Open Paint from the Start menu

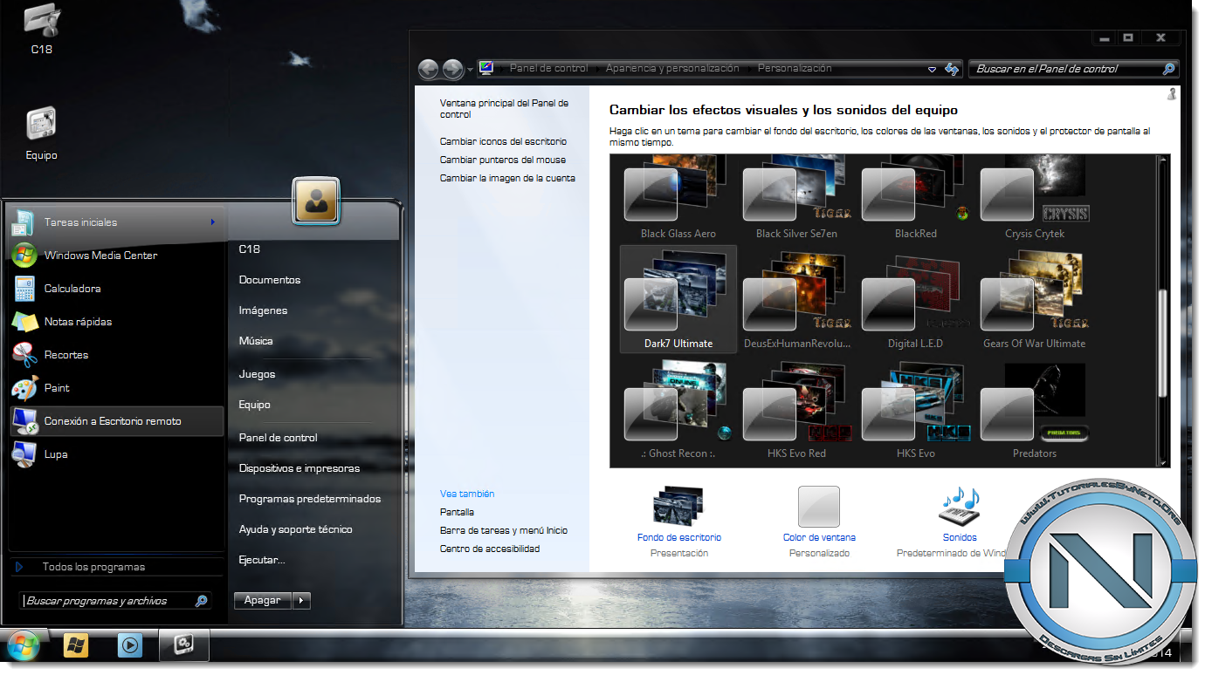pos(117,388)
